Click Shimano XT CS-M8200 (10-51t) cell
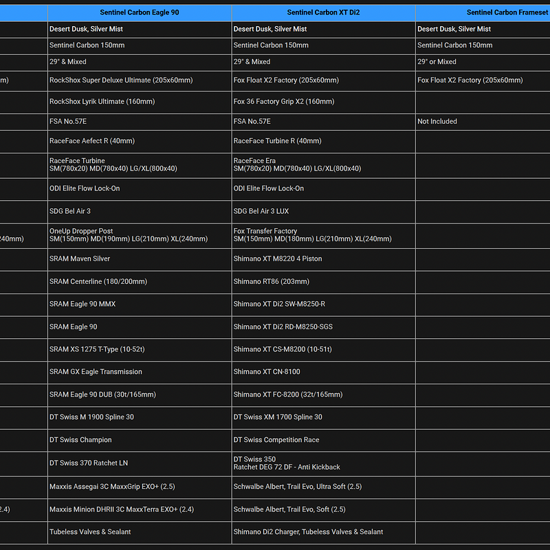This screenshot has width=550, height=550. pyautogui.click(x=323, y=350)
